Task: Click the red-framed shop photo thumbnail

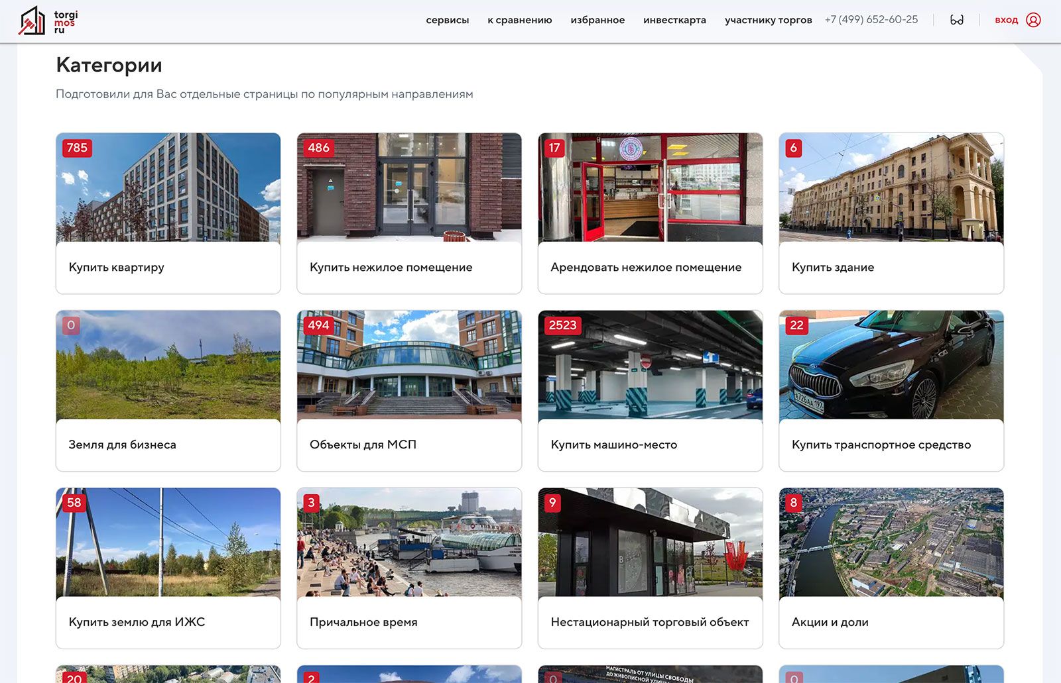Action: [651, 187]
